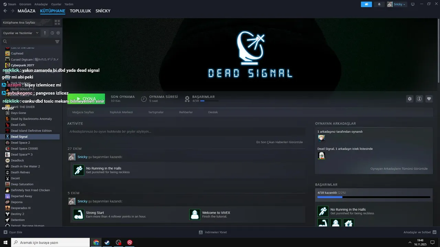Toggle ready-to-play filter icon
440x247 pixels.
pyautogui.click(x=58, y=33)
